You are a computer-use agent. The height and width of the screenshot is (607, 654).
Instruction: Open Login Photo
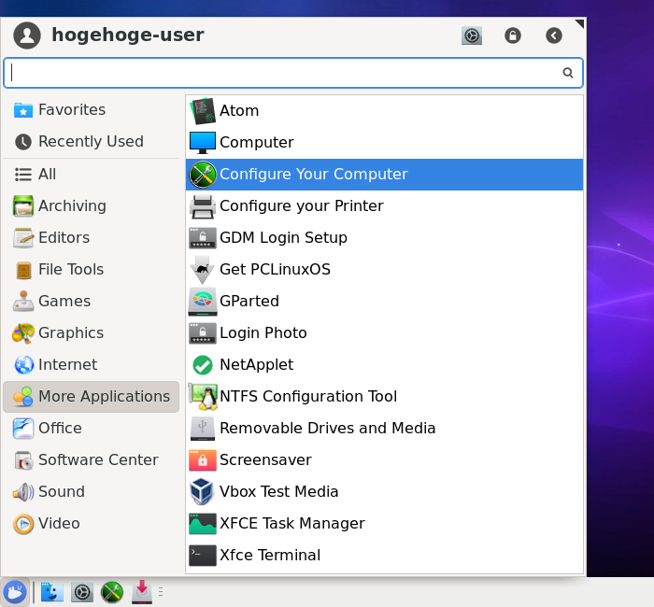pos(384,333)
